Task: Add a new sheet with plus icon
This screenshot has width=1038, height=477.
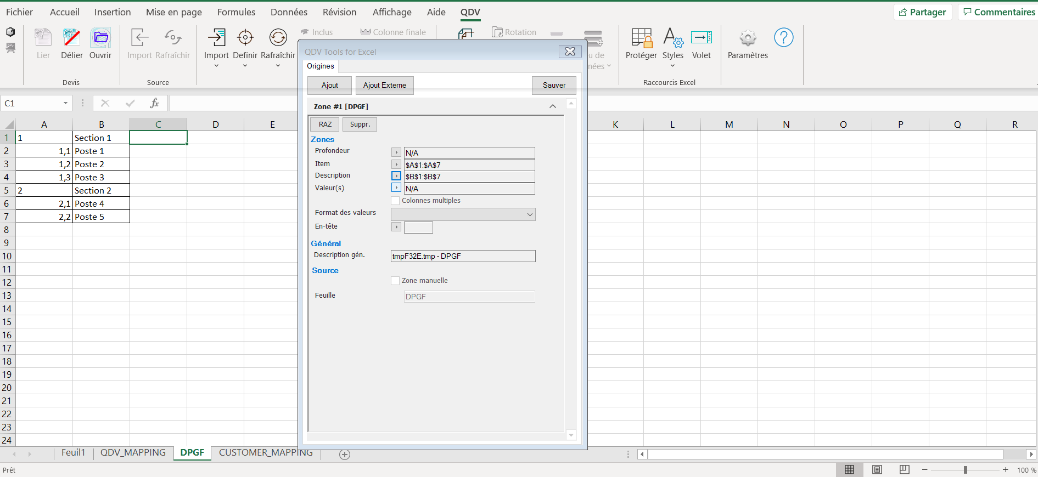Action: click(345, 455)
